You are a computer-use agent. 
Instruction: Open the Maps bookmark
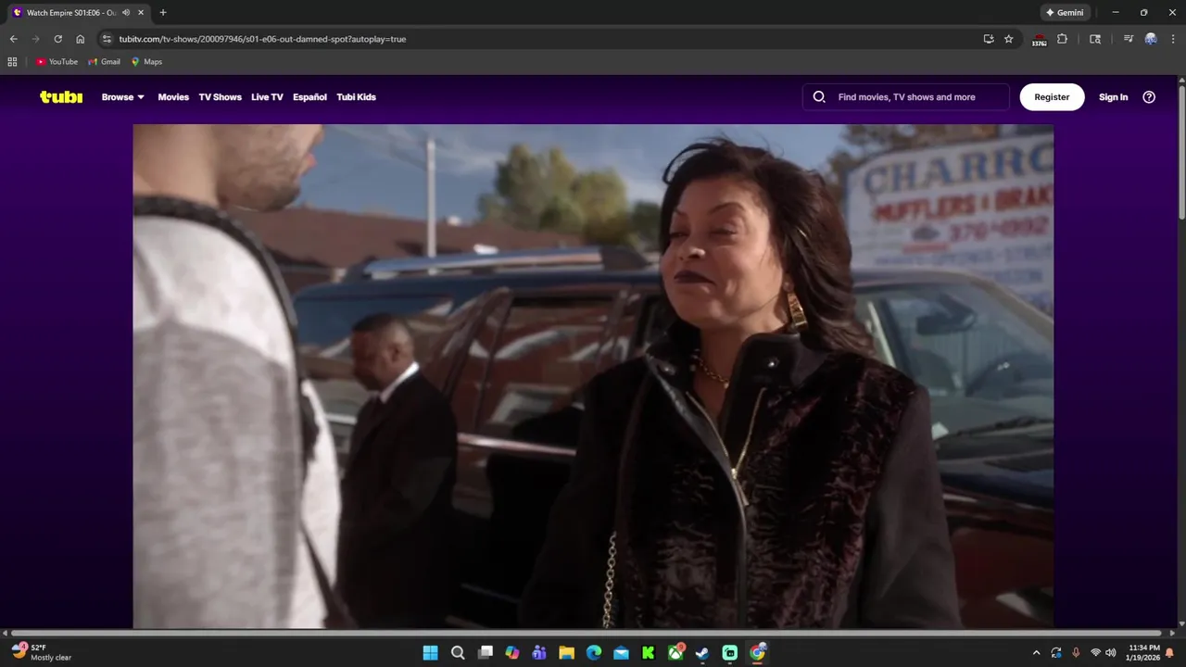click(146, 62)
